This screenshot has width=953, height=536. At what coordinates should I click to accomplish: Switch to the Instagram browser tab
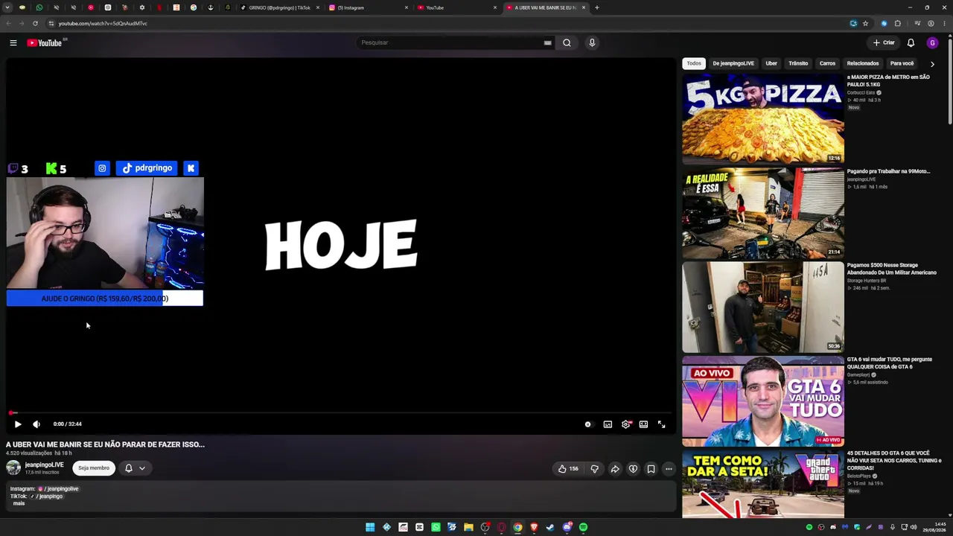(x=369, y=7)
